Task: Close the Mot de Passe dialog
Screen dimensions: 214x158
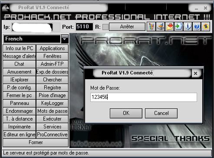Action: tap(195, 74)
